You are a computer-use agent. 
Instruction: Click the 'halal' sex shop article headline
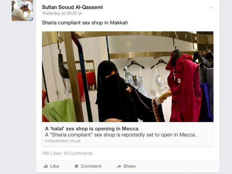[92, 128]
